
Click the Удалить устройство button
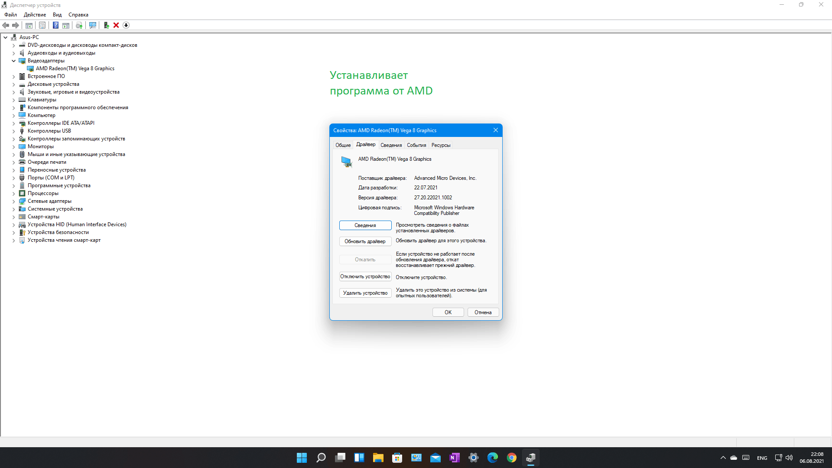[x=365, y=293]
